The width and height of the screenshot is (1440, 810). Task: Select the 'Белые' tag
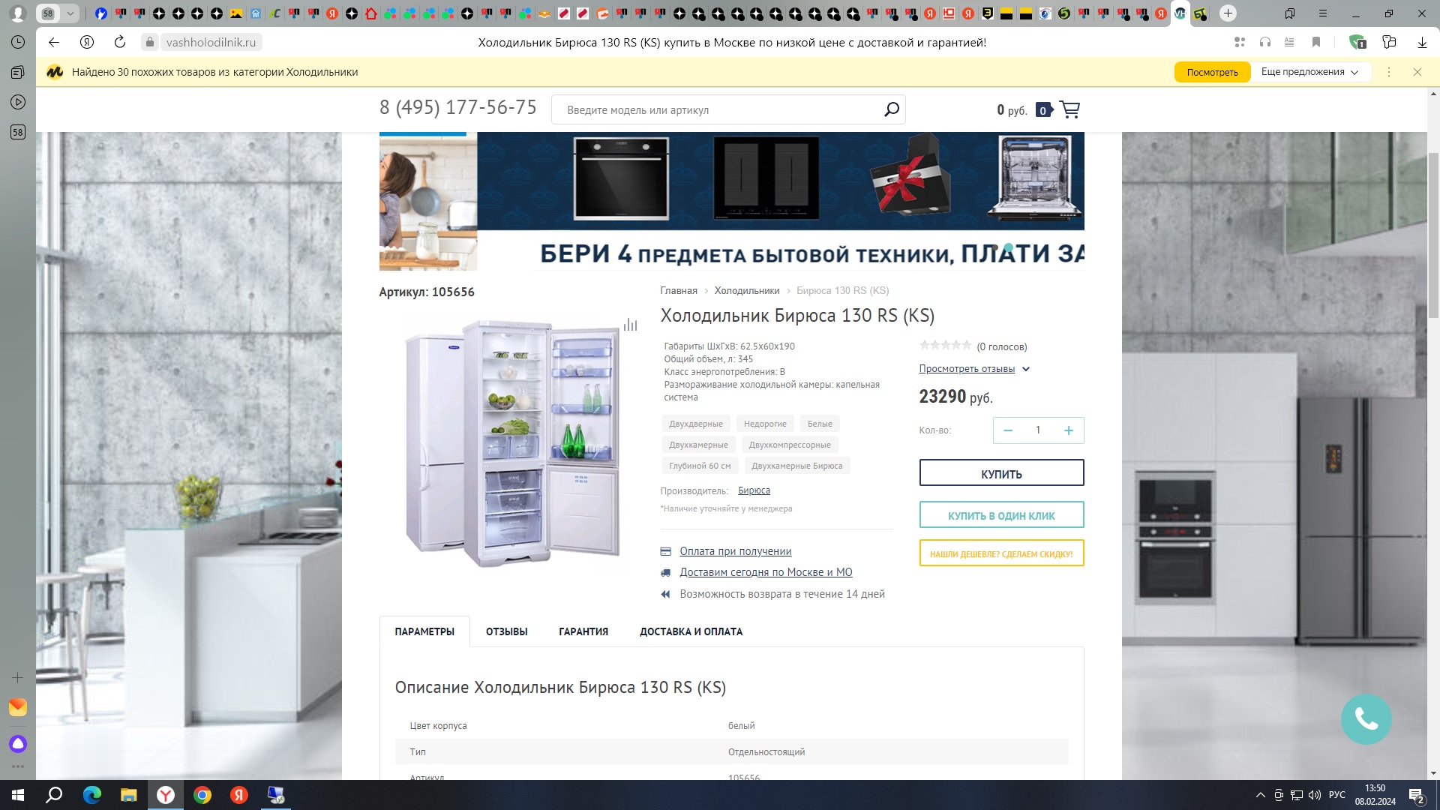(820, 424)
